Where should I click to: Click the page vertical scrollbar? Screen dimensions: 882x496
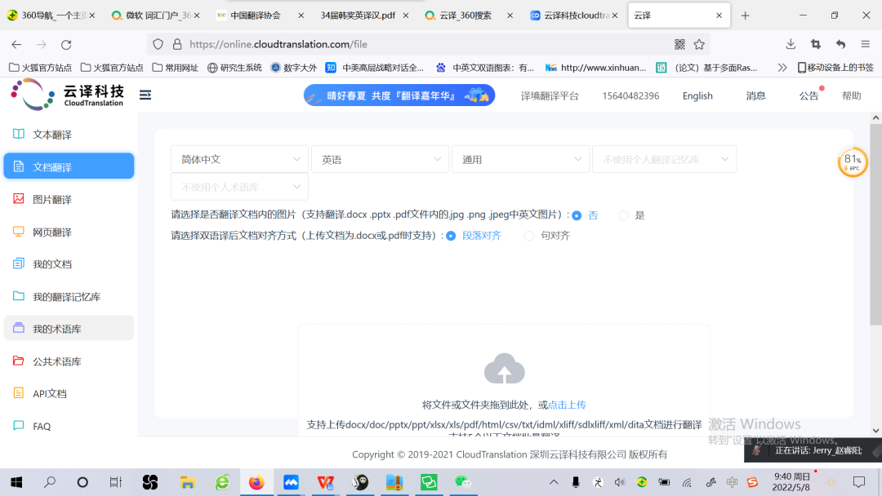875,224
